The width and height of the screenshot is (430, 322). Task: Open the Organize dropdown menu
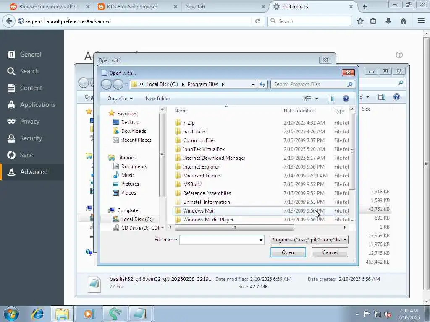coord(120,98)
